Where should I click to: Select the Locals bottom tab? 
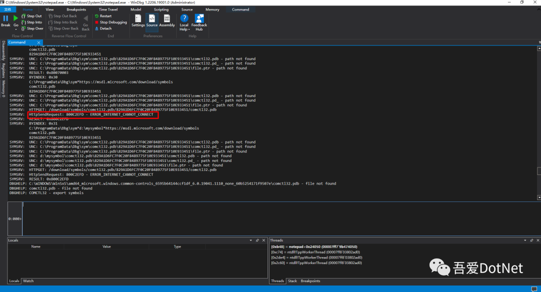pyautogui.click(x=14, y=281)
